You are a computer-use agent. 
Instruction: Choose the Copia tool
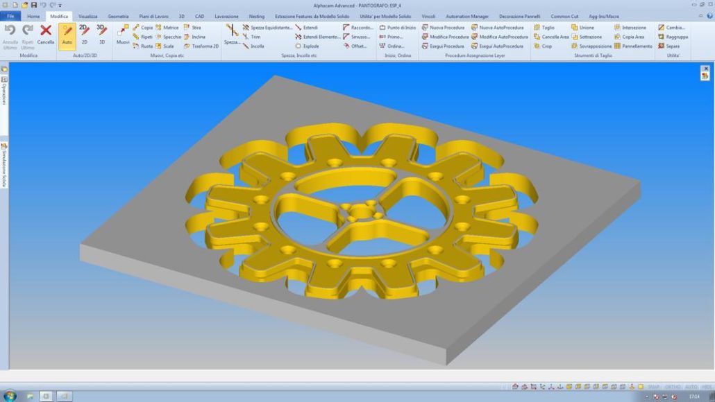[x=143, y=27]
